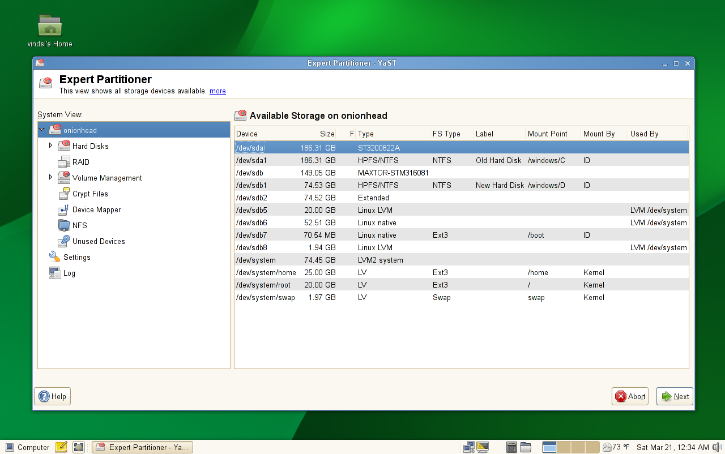
Task: Click the Mount Point column header
Action: (x=547, y=134)
